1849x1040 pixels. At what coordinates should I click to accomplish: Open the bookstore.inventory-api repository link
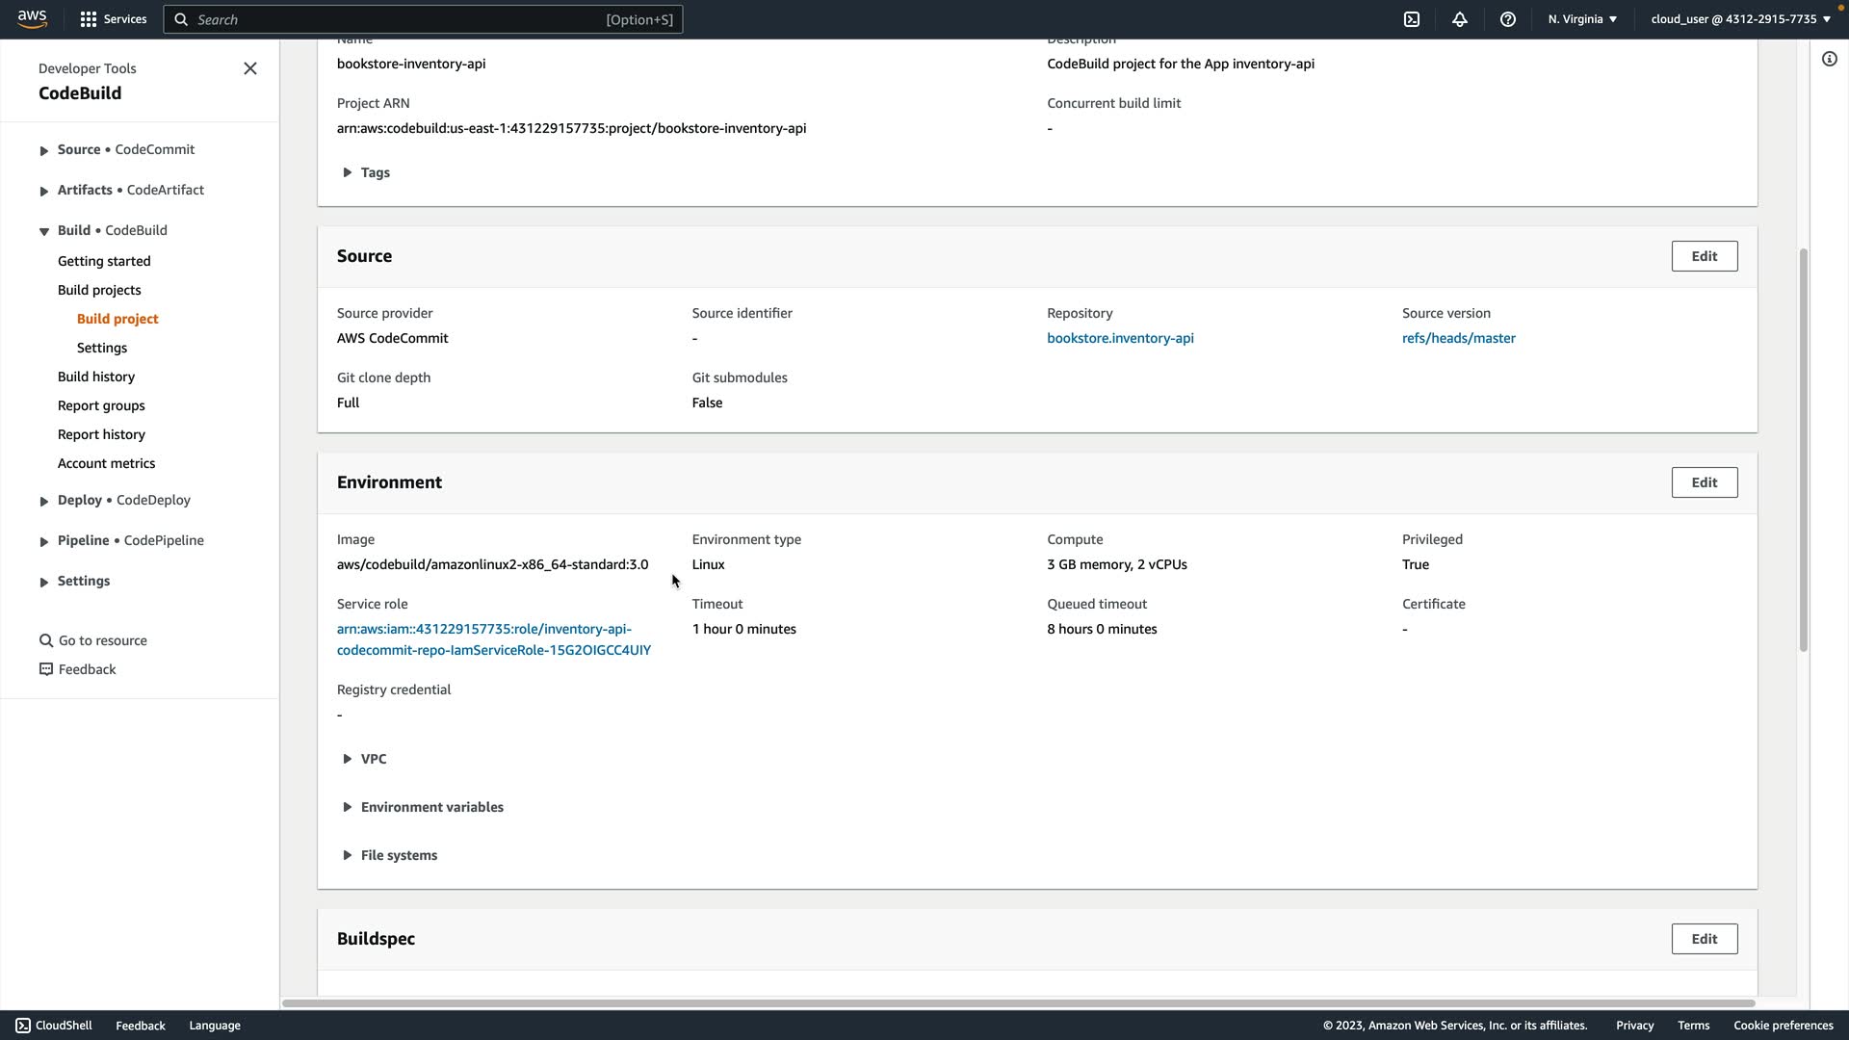tap(1120, 338)
